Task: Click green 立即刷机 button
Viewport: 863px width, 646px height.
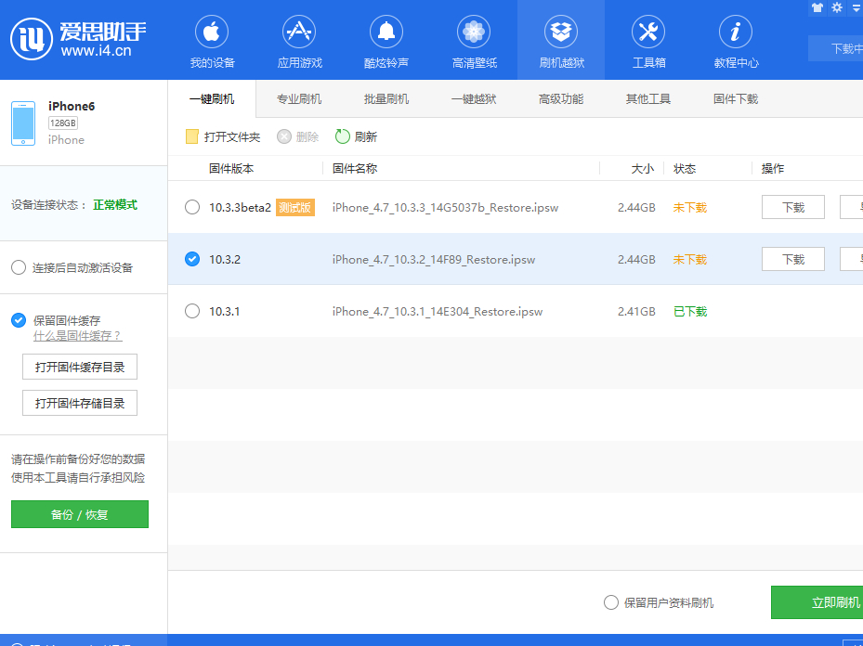Action: point(817,602)
